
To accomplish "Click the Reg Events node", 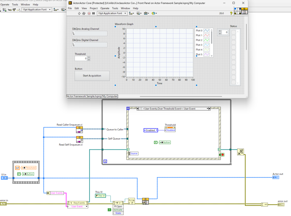I will pyautogui.click(x=78, y=203).
